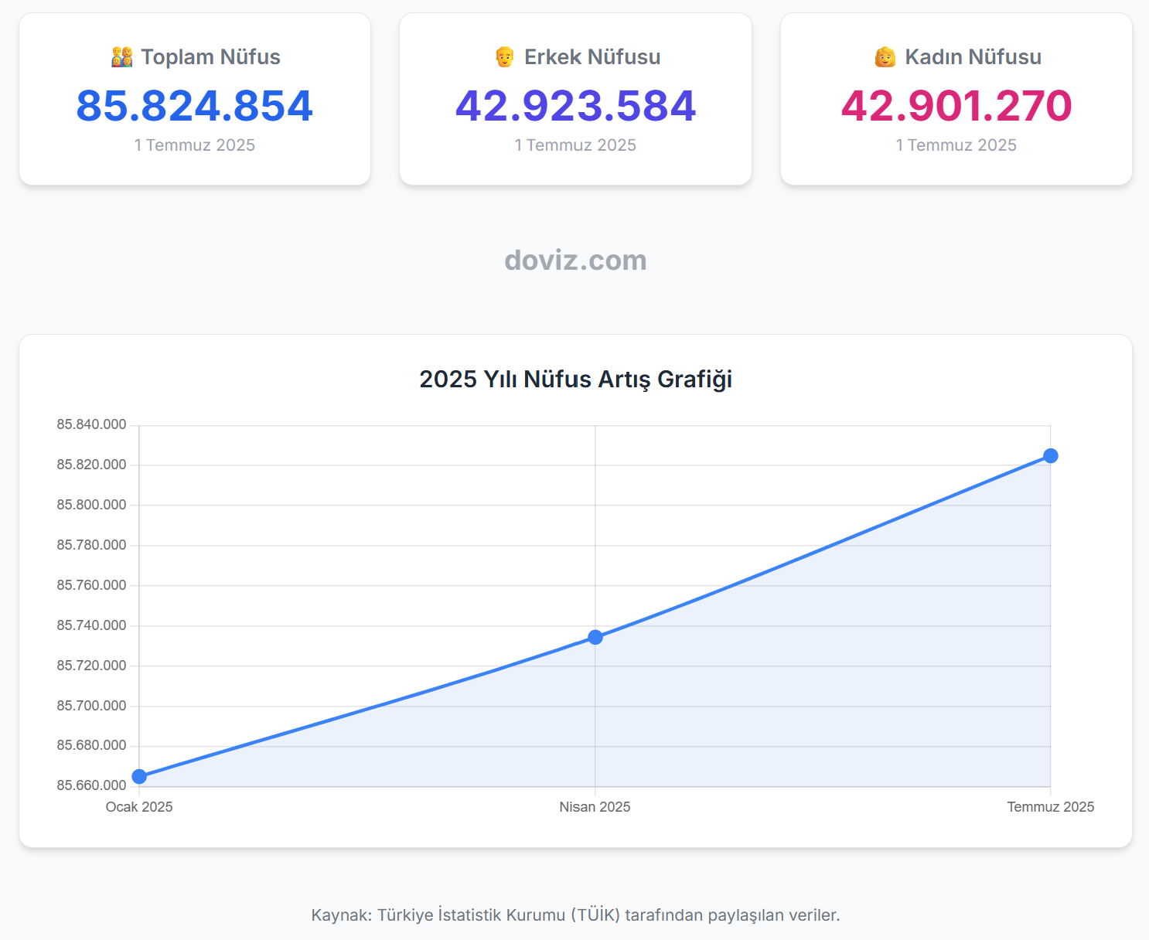Click the woman emoji beside Kadın Nüfusu
Screen dimensions: 1149x940
click(x=885, y=57)
